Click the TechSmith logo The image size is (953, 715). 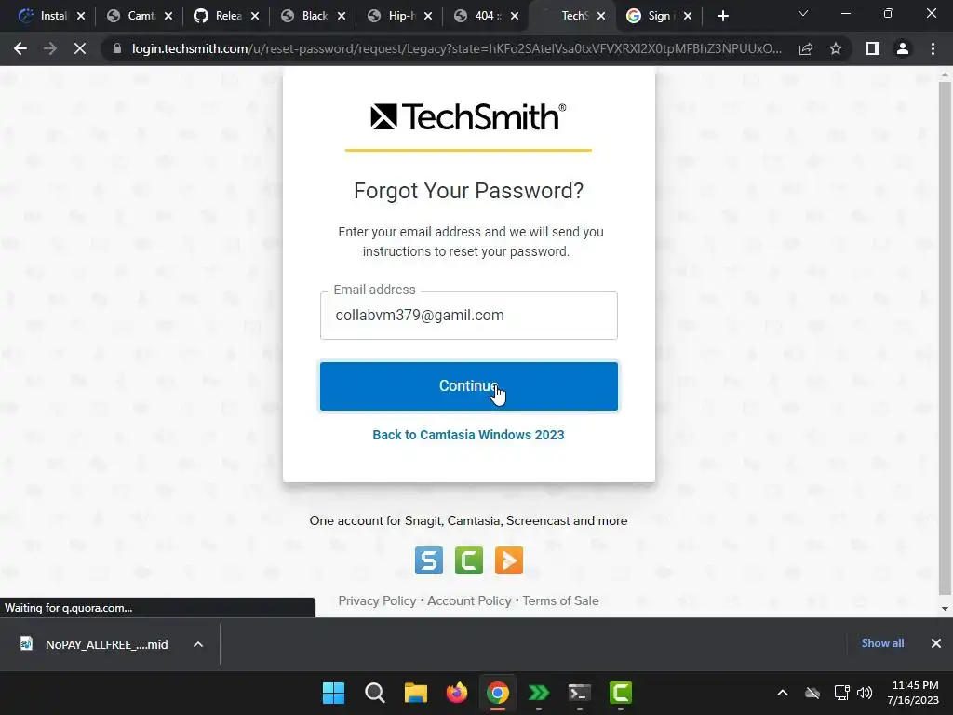click(469, 116)
